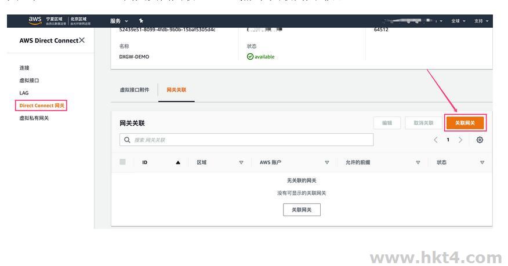Sort associations by ID ascending arrow

point(178,162)
